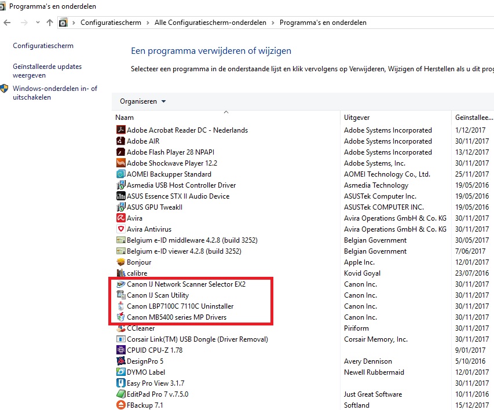Select the EditPad Pro 7 icon
Screen dimensions: 494x410
tap(120, 394)
